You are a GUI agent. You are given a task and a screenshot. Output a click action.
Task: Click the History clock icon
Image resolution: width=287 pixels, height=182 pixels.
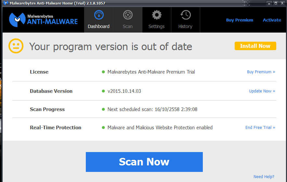[x=186, y=15]
